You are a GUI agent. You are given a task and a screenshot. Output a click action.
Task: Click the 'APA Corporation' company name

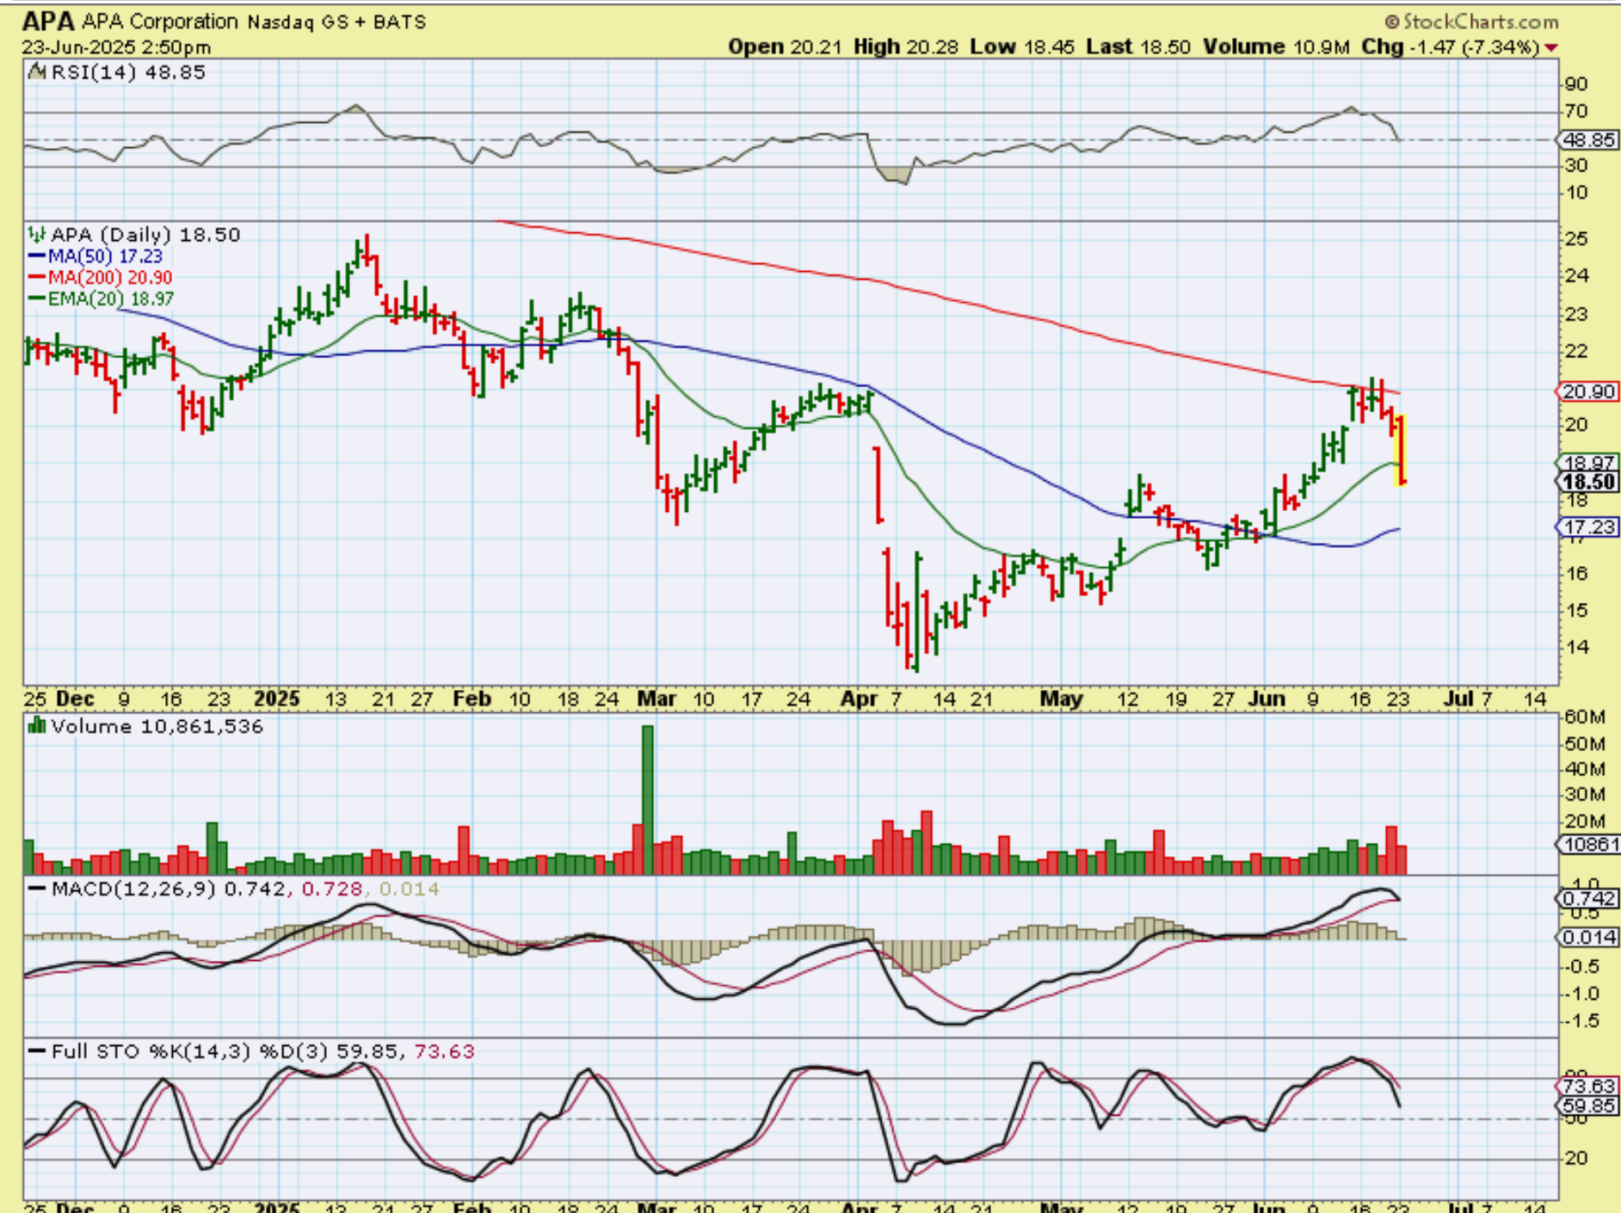click(159, 22)
